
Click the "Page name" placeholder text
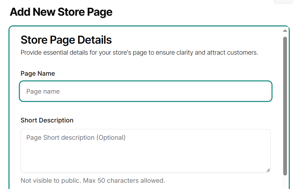point(43,91)
